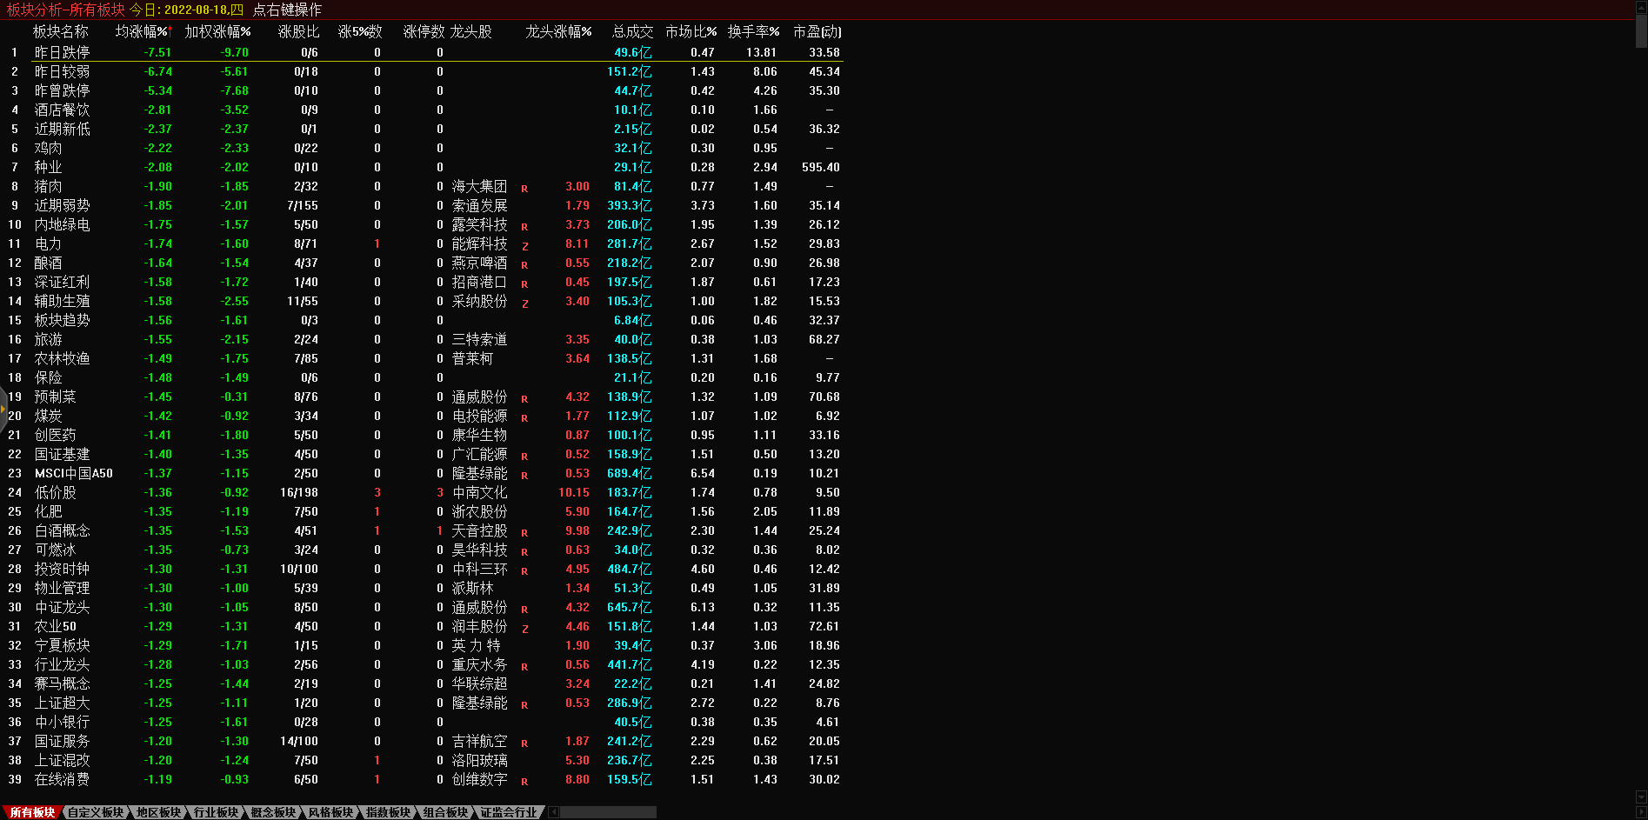Click the Z marker beside 润丰股份
Viewport: 1648px width, 820px height.
tap(524, 628)
